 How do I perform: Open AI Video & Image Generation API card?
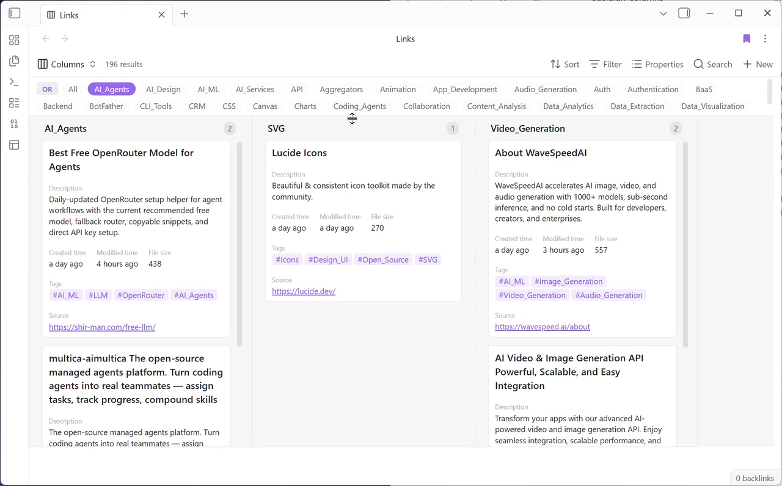[569, 372]
